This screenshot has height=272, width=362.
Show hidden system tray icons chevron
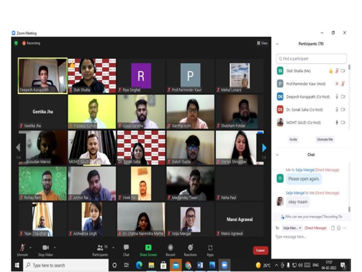pos(276,265)
